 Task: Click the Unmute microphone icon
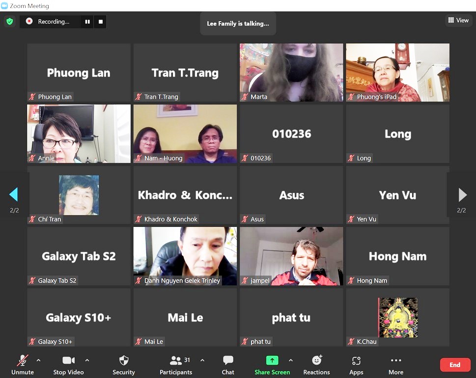tap(23, 361)
